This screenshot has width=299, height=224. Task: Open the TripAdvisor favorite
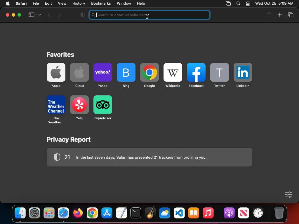102,105
